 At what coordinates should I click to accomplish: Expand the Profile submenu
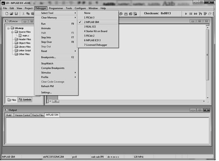tap(56, 77)
